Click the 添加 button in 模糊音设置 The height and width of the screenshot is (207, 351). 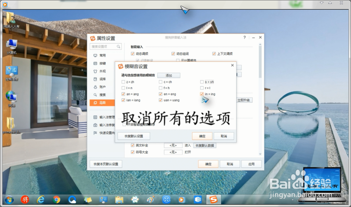point(169,75)
